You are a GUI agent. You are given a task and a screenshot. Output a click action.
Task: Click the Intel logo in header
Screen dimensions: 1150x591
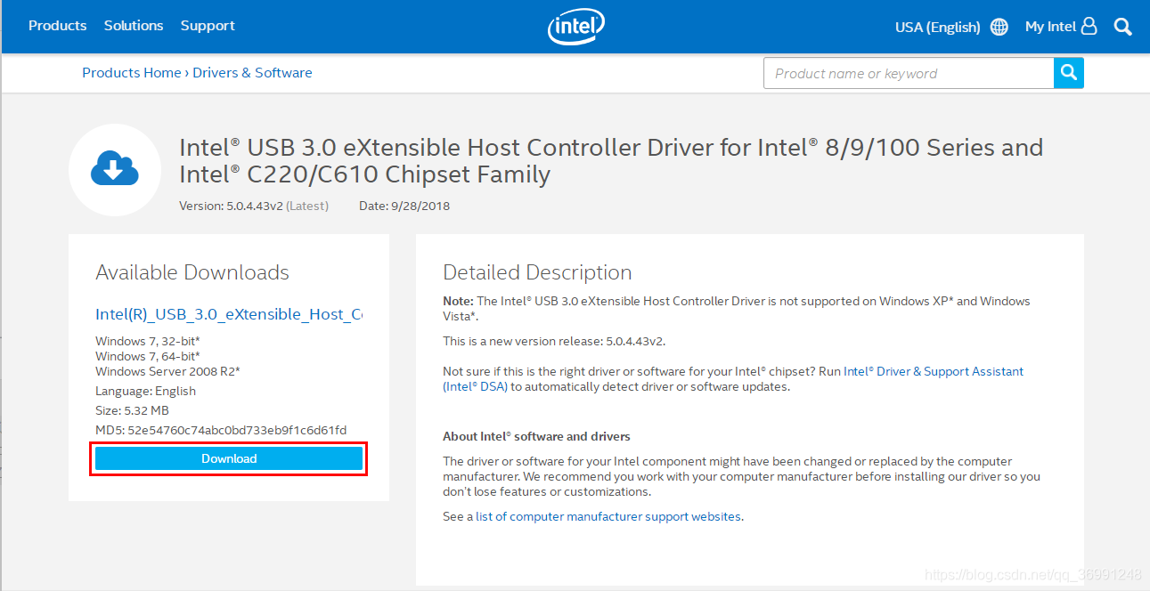click(576, 27)
